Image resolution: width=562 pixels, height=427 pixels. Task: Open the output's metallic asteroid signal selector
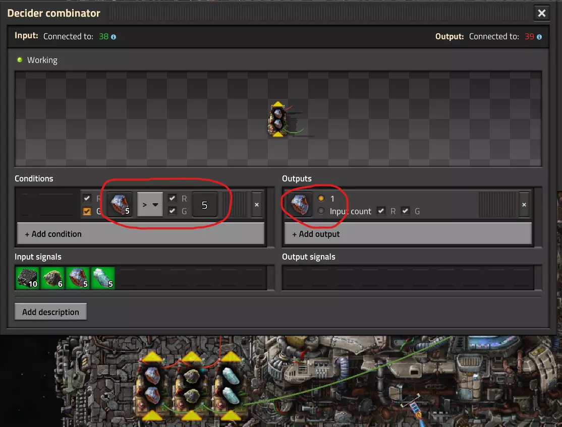[x=299, y=205]
